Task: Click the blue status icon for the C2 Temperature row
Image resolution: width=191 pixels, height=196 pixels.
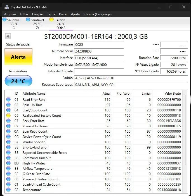Action: coord(8,190)
